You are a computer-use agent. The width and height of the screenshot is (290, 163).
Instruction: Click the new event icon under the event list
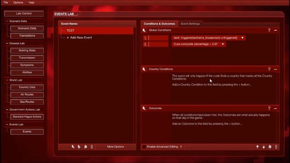pos(73,147)
